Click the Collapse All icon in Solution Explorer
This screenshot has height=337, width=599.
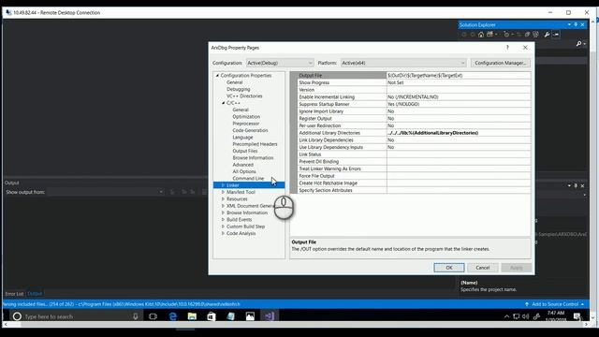click(x=527, y=35)
